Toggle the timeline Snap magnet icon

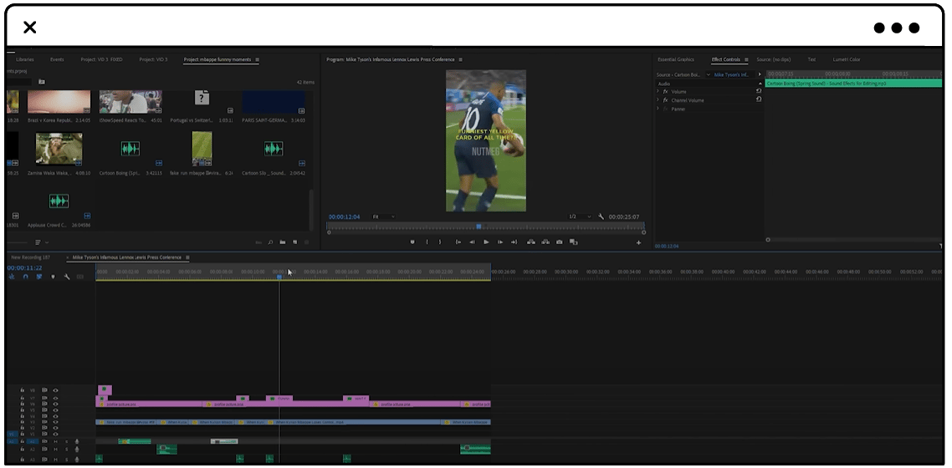25,277
